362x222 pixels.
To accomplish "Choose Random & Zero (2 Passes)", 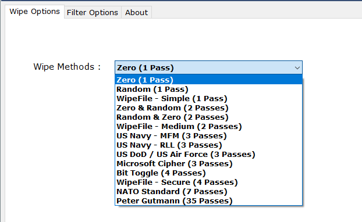I will (x=208, y=117).
